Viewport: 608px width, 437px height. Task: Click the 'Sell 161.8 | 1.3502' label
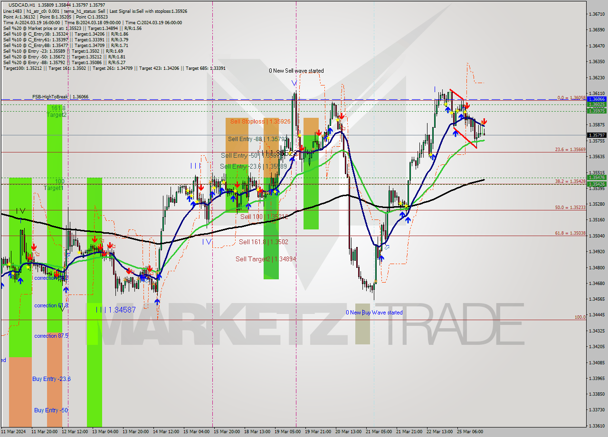click(x=264, y=242)
